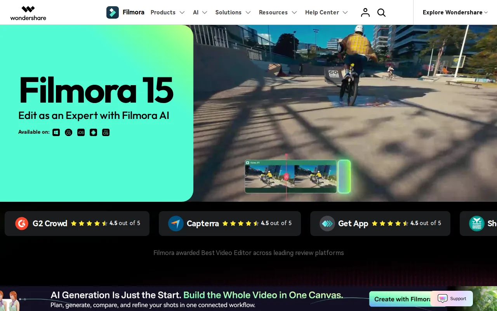The image size is (497, 311).
Task: Click "Filmora awarded Best Video Editor" text
Action: [248, 253]
